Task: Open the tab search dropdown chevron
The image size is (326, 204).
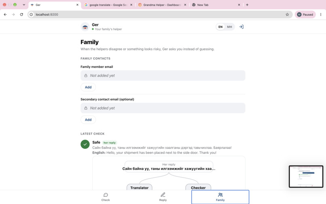Action: 24,5
